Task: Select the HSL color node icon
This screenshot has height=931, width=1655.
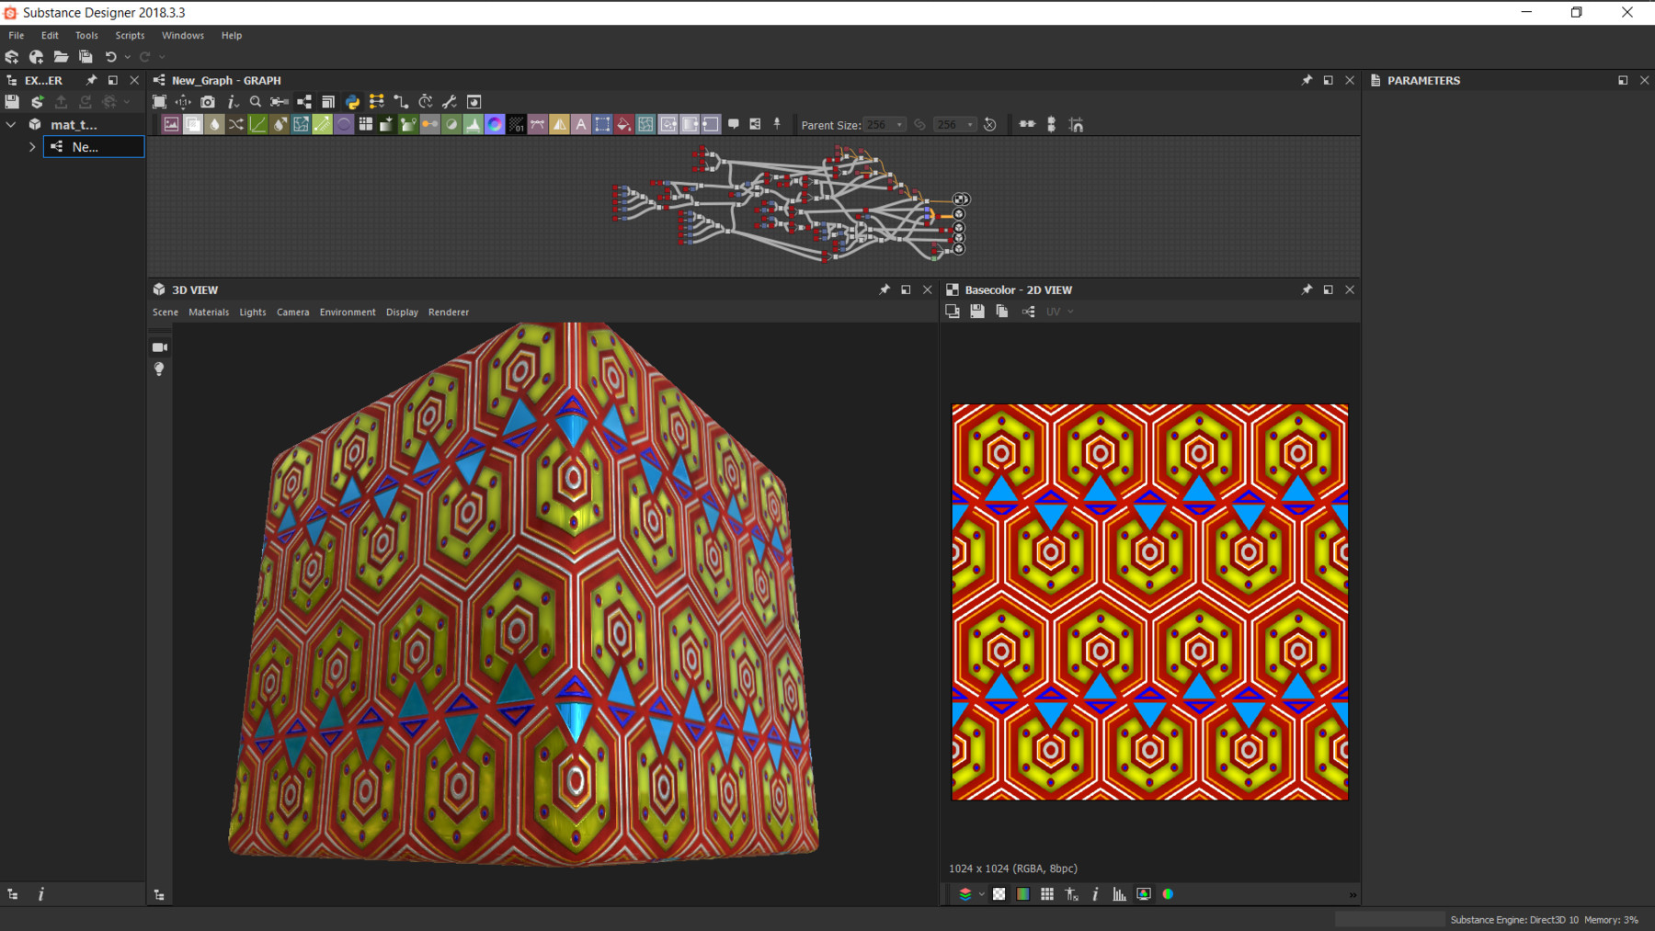Action: pos(496,124)
